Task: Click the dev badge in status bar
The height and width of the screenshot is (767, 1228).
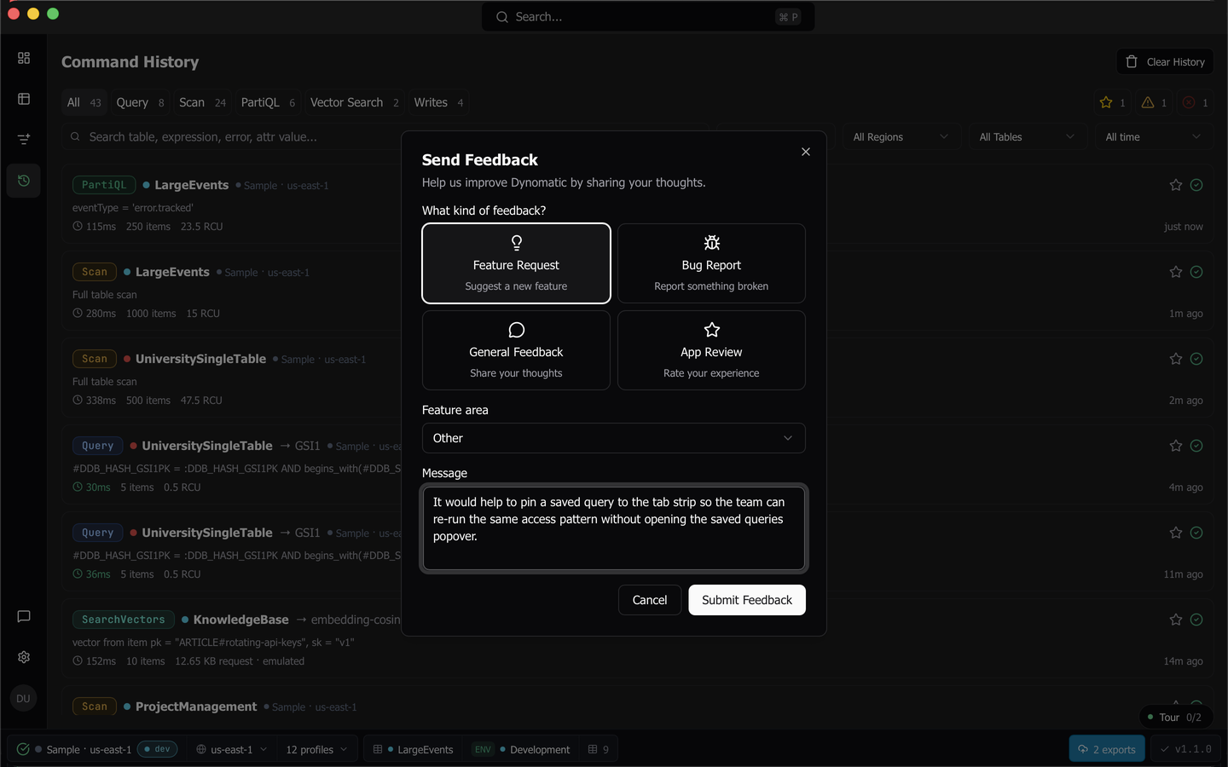Action: click(x=157, y=749)
